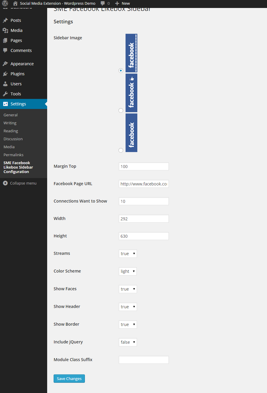
Task: Open the Settings menu
Action: click(24, 104)
